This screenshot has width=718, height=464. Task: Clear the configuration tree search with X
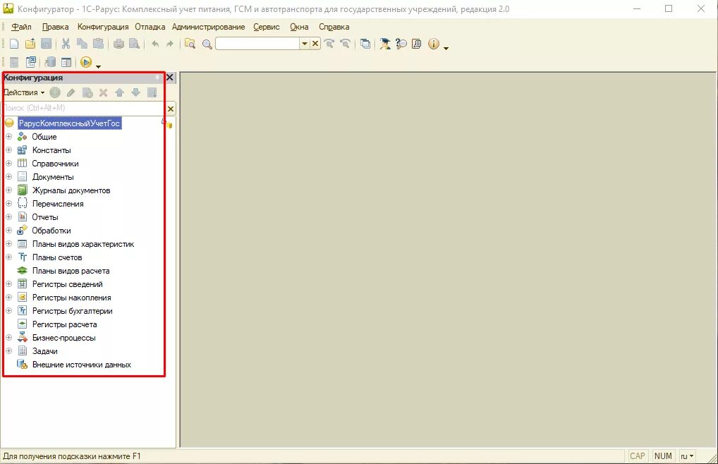[171, 109]
